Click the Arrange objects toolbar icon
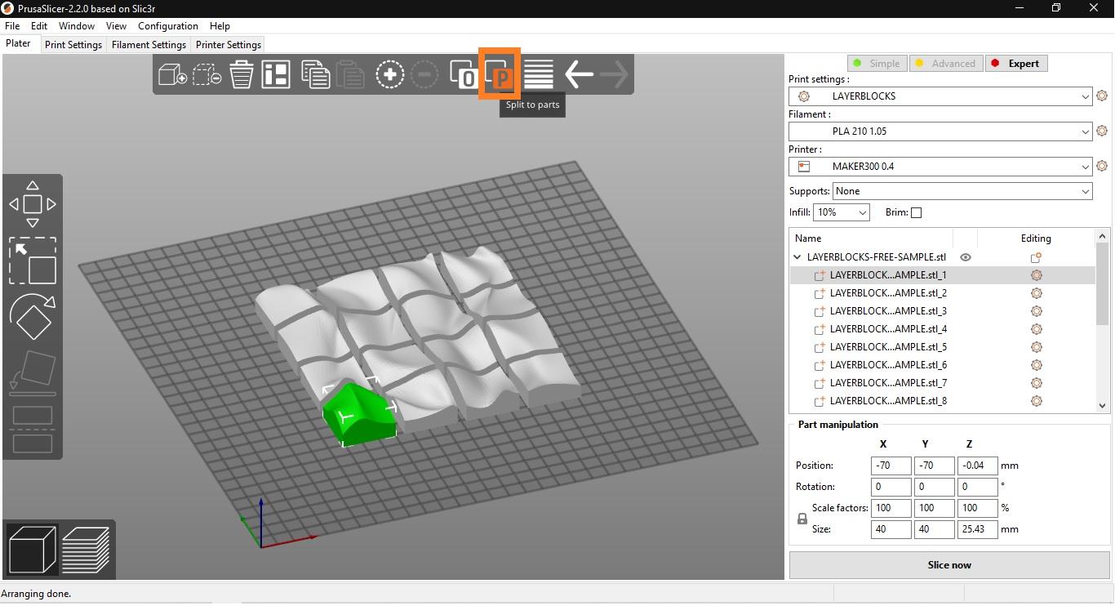Viewport: 1115px width, 606px height. click(x=276, y=75)
